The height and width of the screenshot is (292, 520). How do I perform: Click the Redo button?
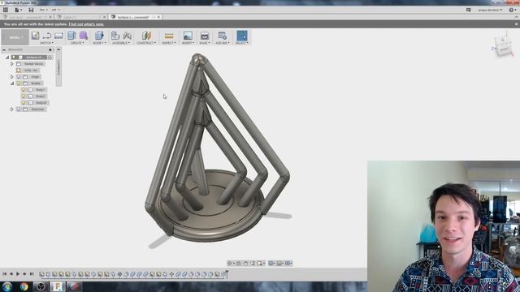tap(54, 10)
